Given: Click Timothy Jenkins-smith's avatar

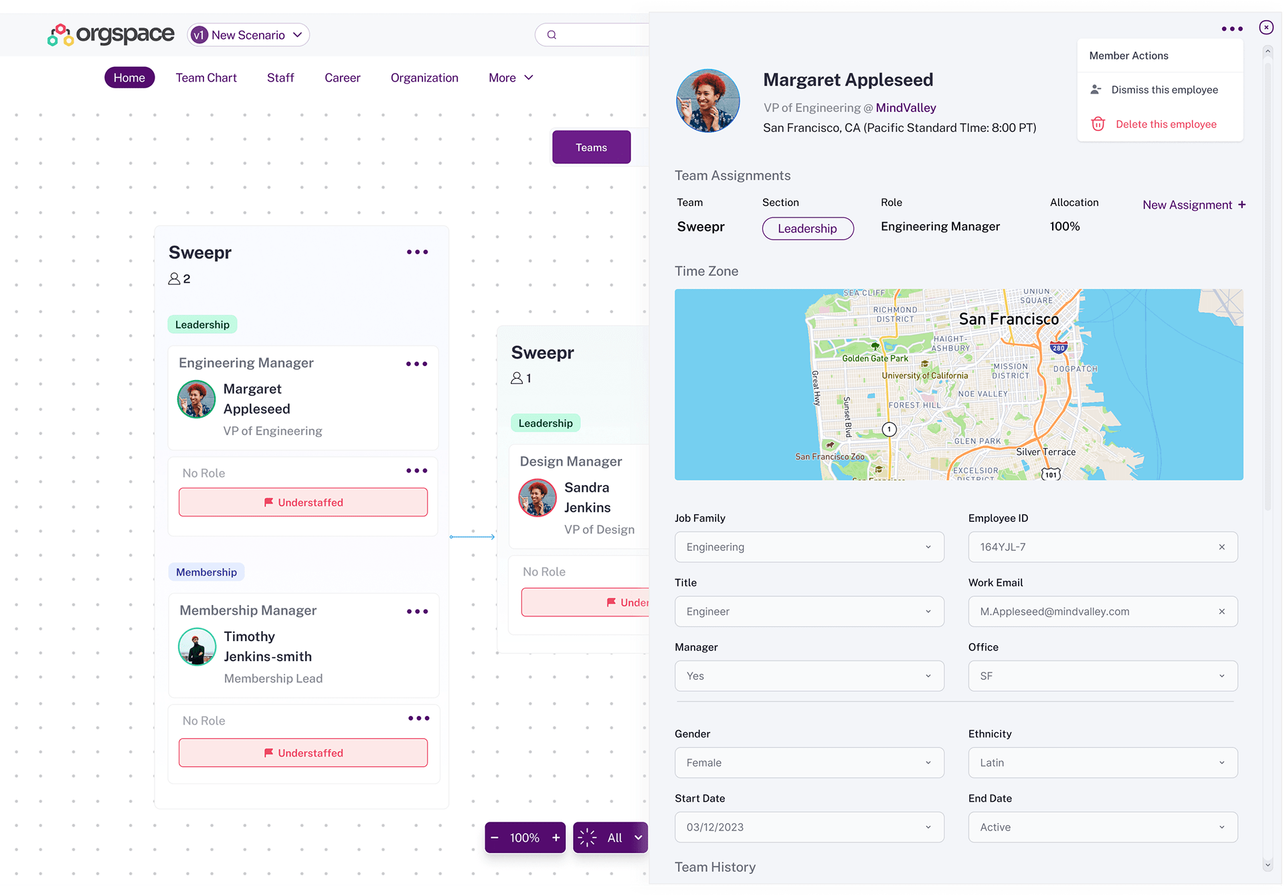Looking at the screenshot, I should [x=197, y=646].
